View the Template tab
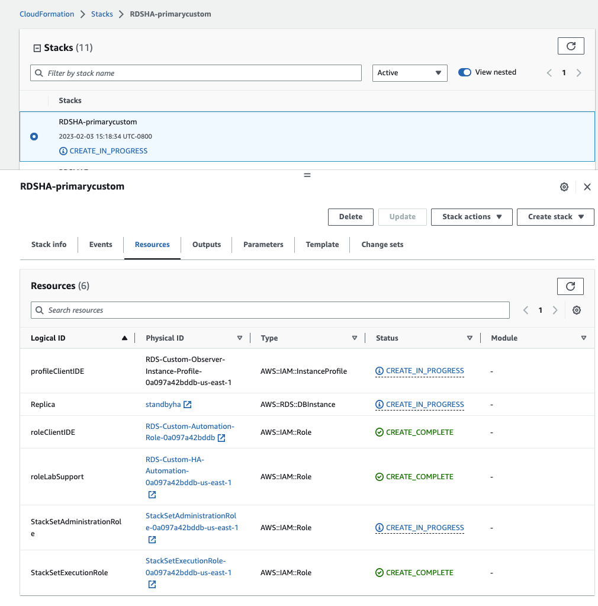 (322, 245)
